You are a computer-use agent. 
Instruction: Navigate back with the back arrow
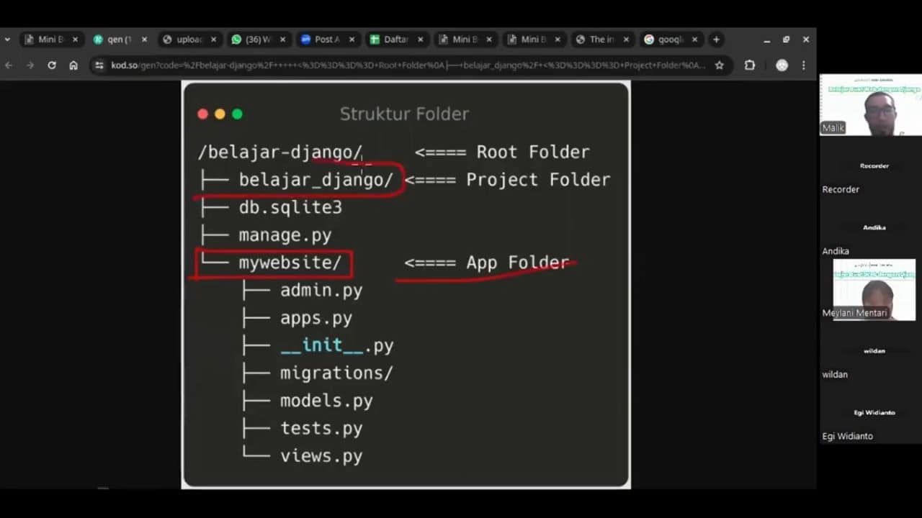[x=9, y=65]
